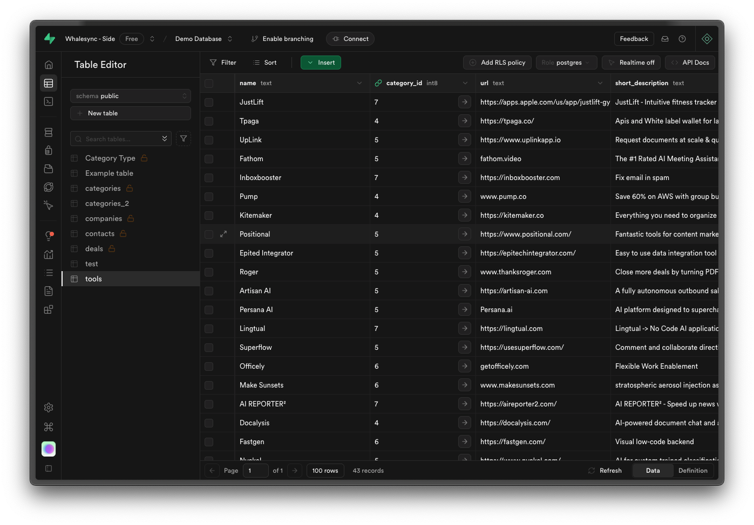The height and width of the screenshot is (525, 754).
Task: Check the Roger row checkbox
Action: point(209,272)
